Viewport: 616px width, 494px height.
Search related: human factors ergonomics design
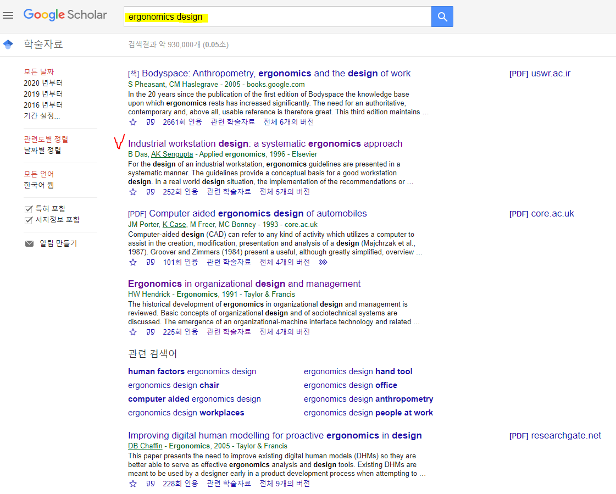[192, 372]
